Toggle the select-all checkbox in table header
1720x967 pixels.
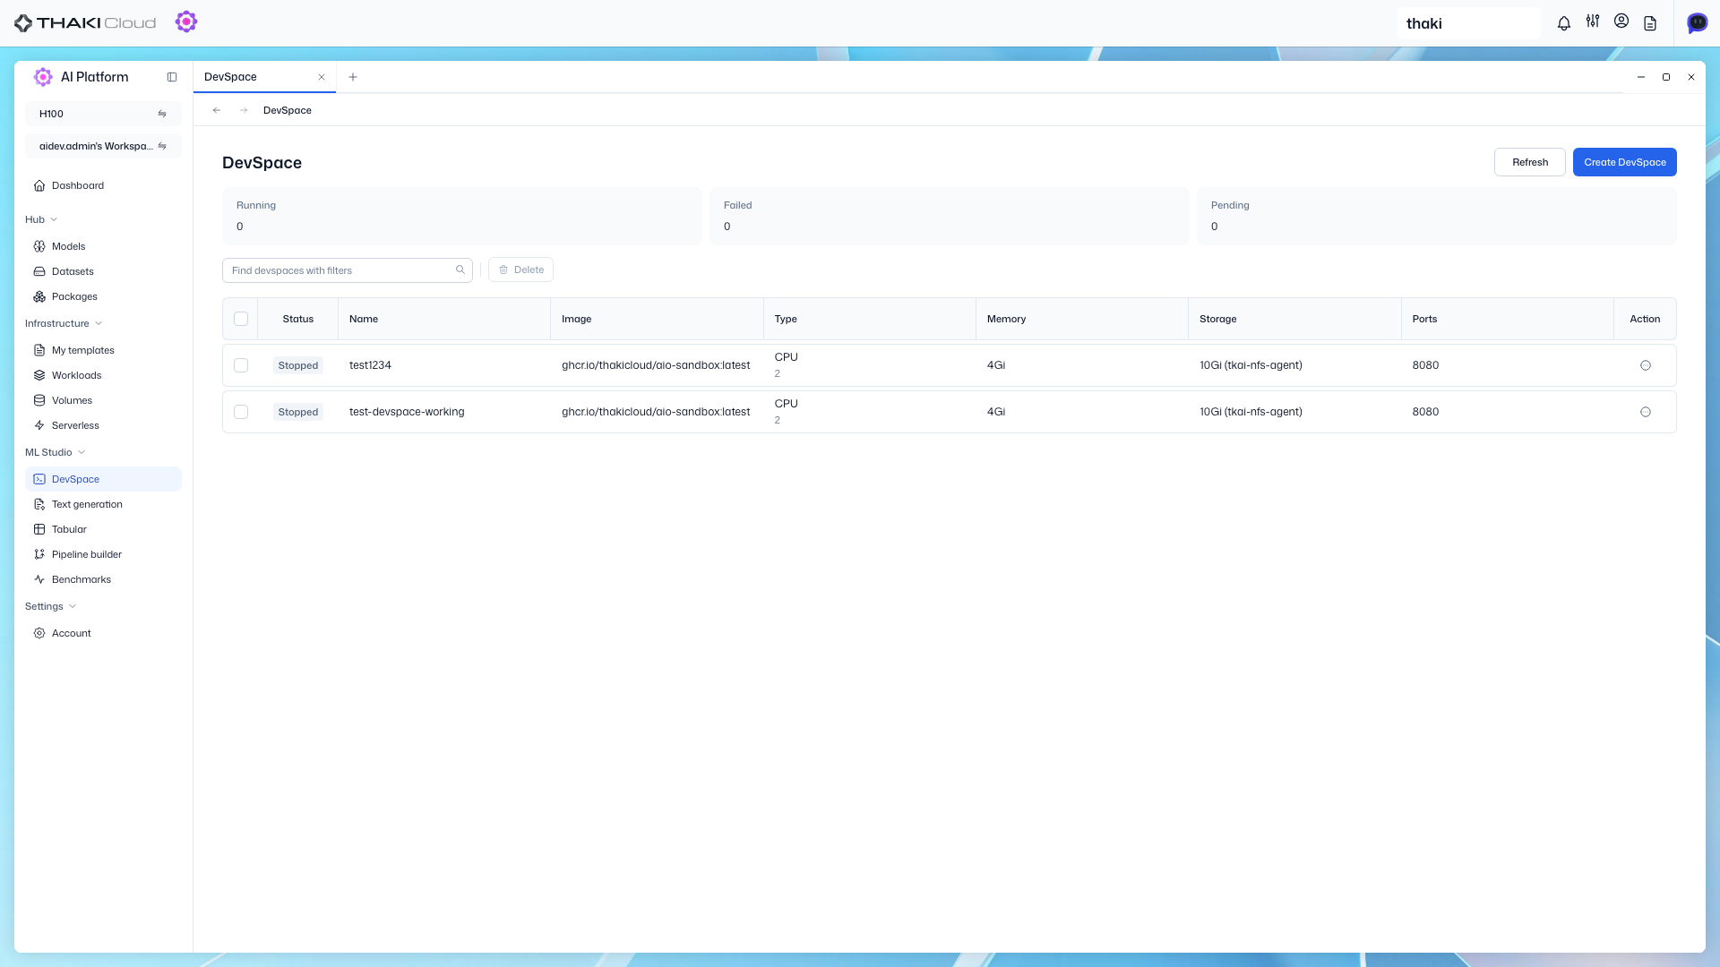tap(241, 319)
